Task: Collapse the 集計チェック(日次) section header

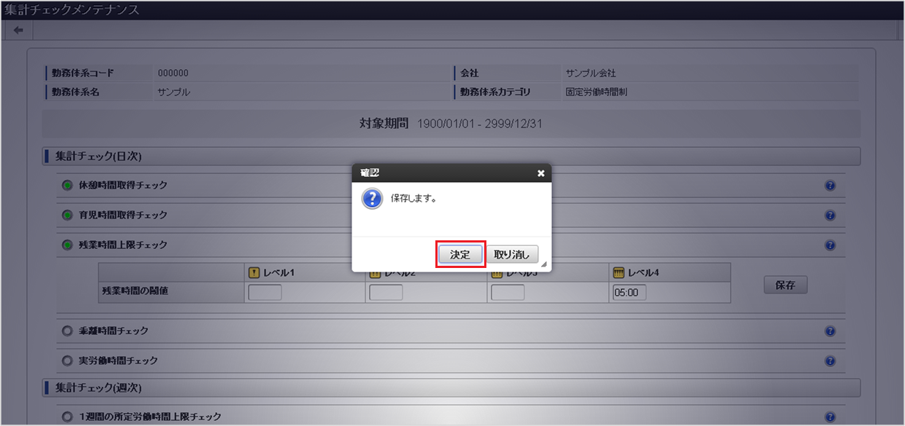Action: click(452, 156)
